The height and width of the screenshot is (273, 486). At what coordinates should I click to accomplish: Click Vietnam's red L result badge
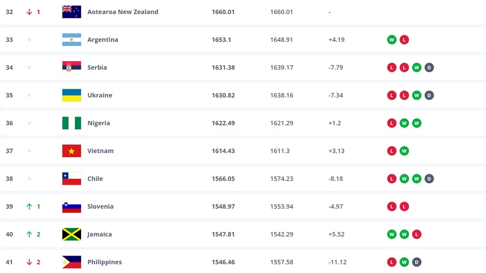click(392, 151)
